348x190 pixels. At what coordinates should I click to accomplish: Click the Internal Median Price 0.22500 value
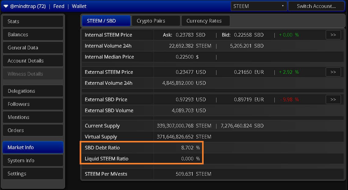(184, 57)
